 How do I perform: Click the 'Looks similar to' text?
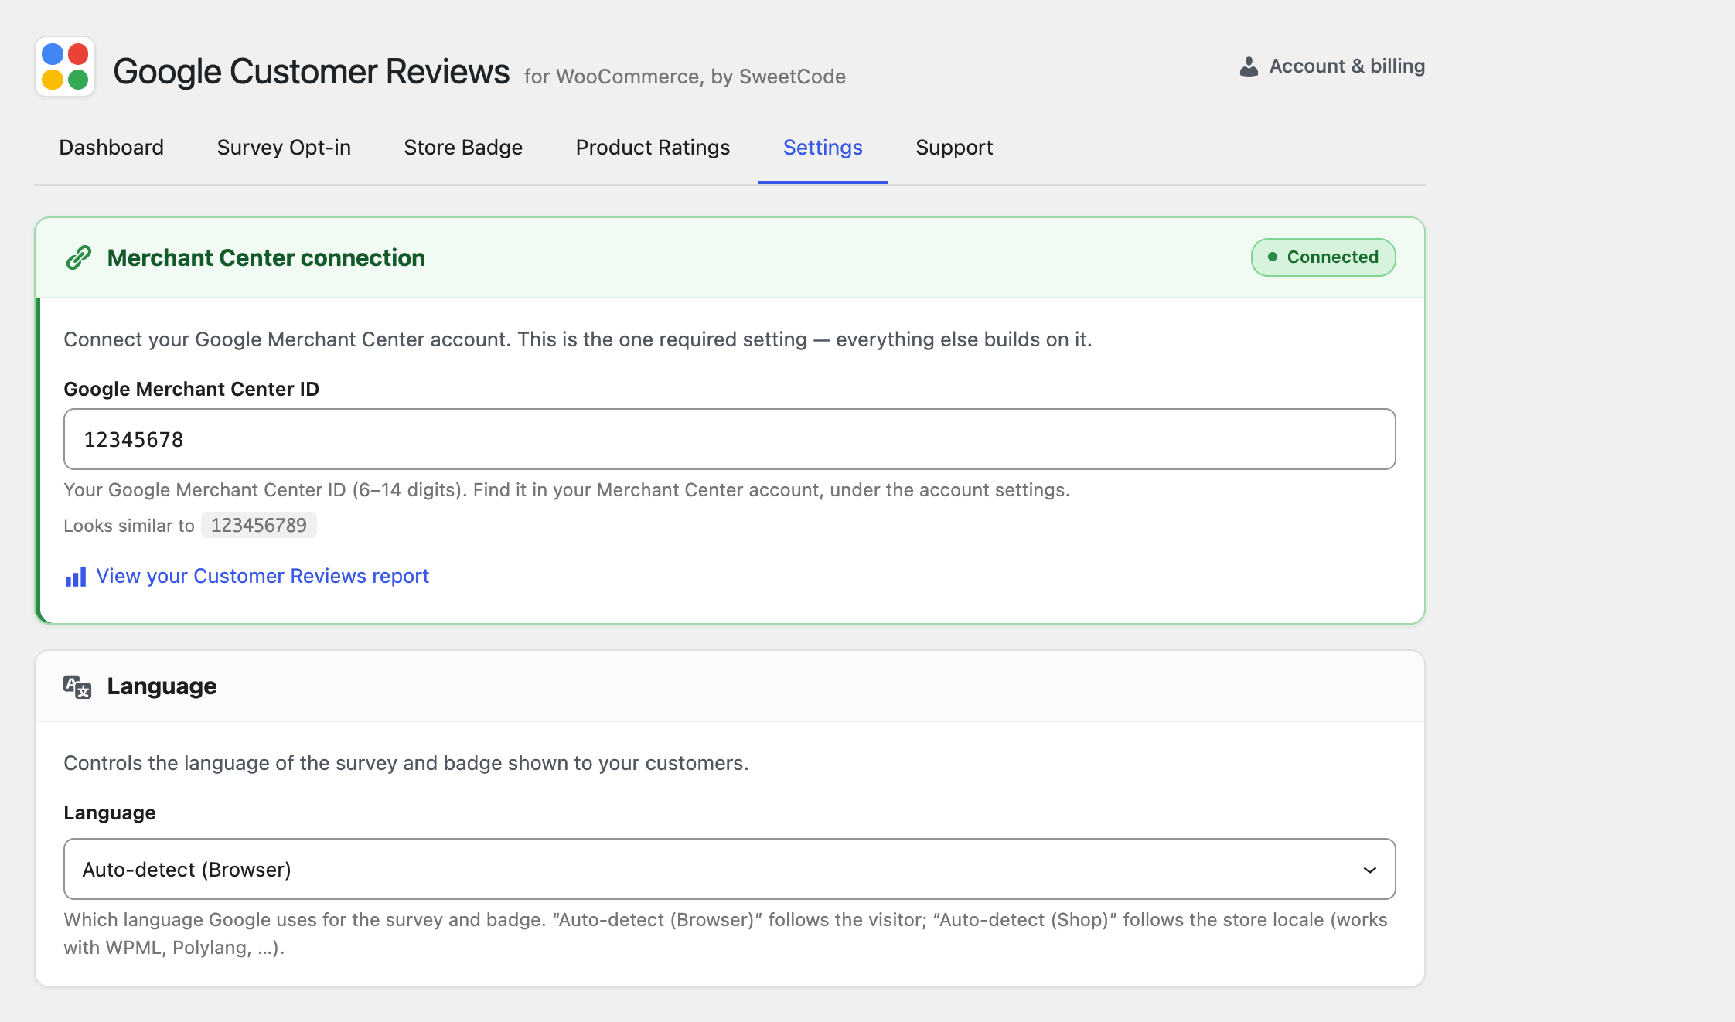129,526
